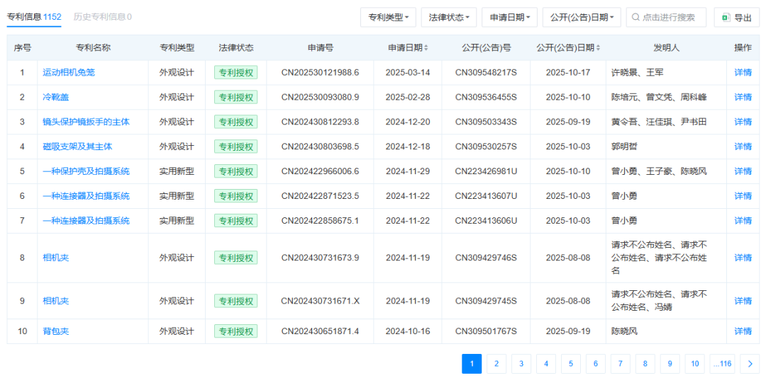The width and height of the screenshot is (766, 378).
Task: Sort by 公开(公告)日期 column arrows
Action: tap(598, 48)
